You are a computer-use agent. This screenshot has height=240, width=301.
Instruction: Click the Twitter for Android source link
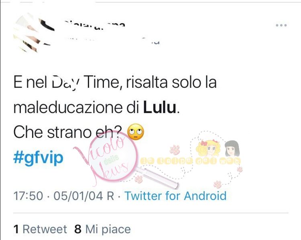coord(176,196)
